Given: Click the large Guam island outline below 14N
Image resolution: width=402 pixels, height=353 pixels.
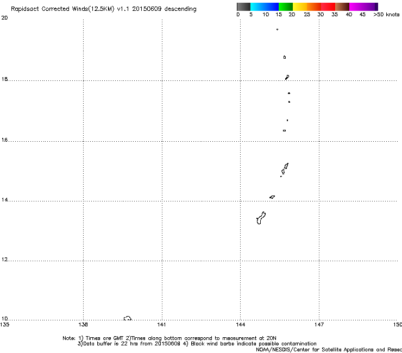Looking at the screenshot, I should pyautogui.click(x=261, y=218).
